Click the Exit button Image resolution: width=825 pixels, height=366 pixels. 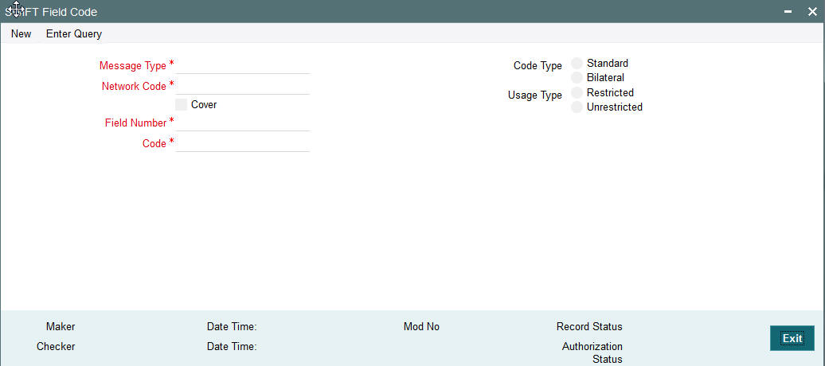click(792, 338)
